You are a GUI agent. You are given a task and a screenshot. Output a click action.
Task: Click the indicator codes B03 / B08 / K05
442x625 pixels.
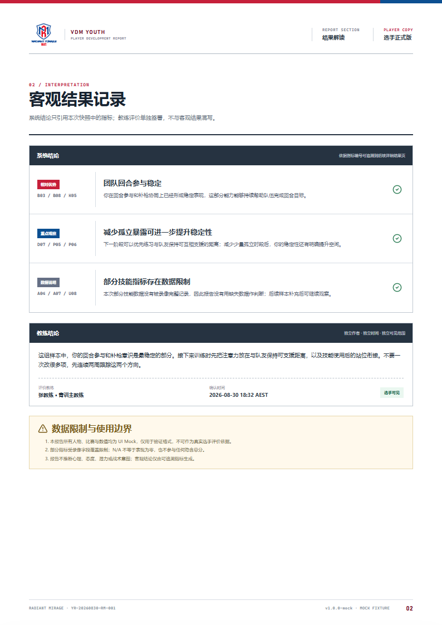pos(57,196)
